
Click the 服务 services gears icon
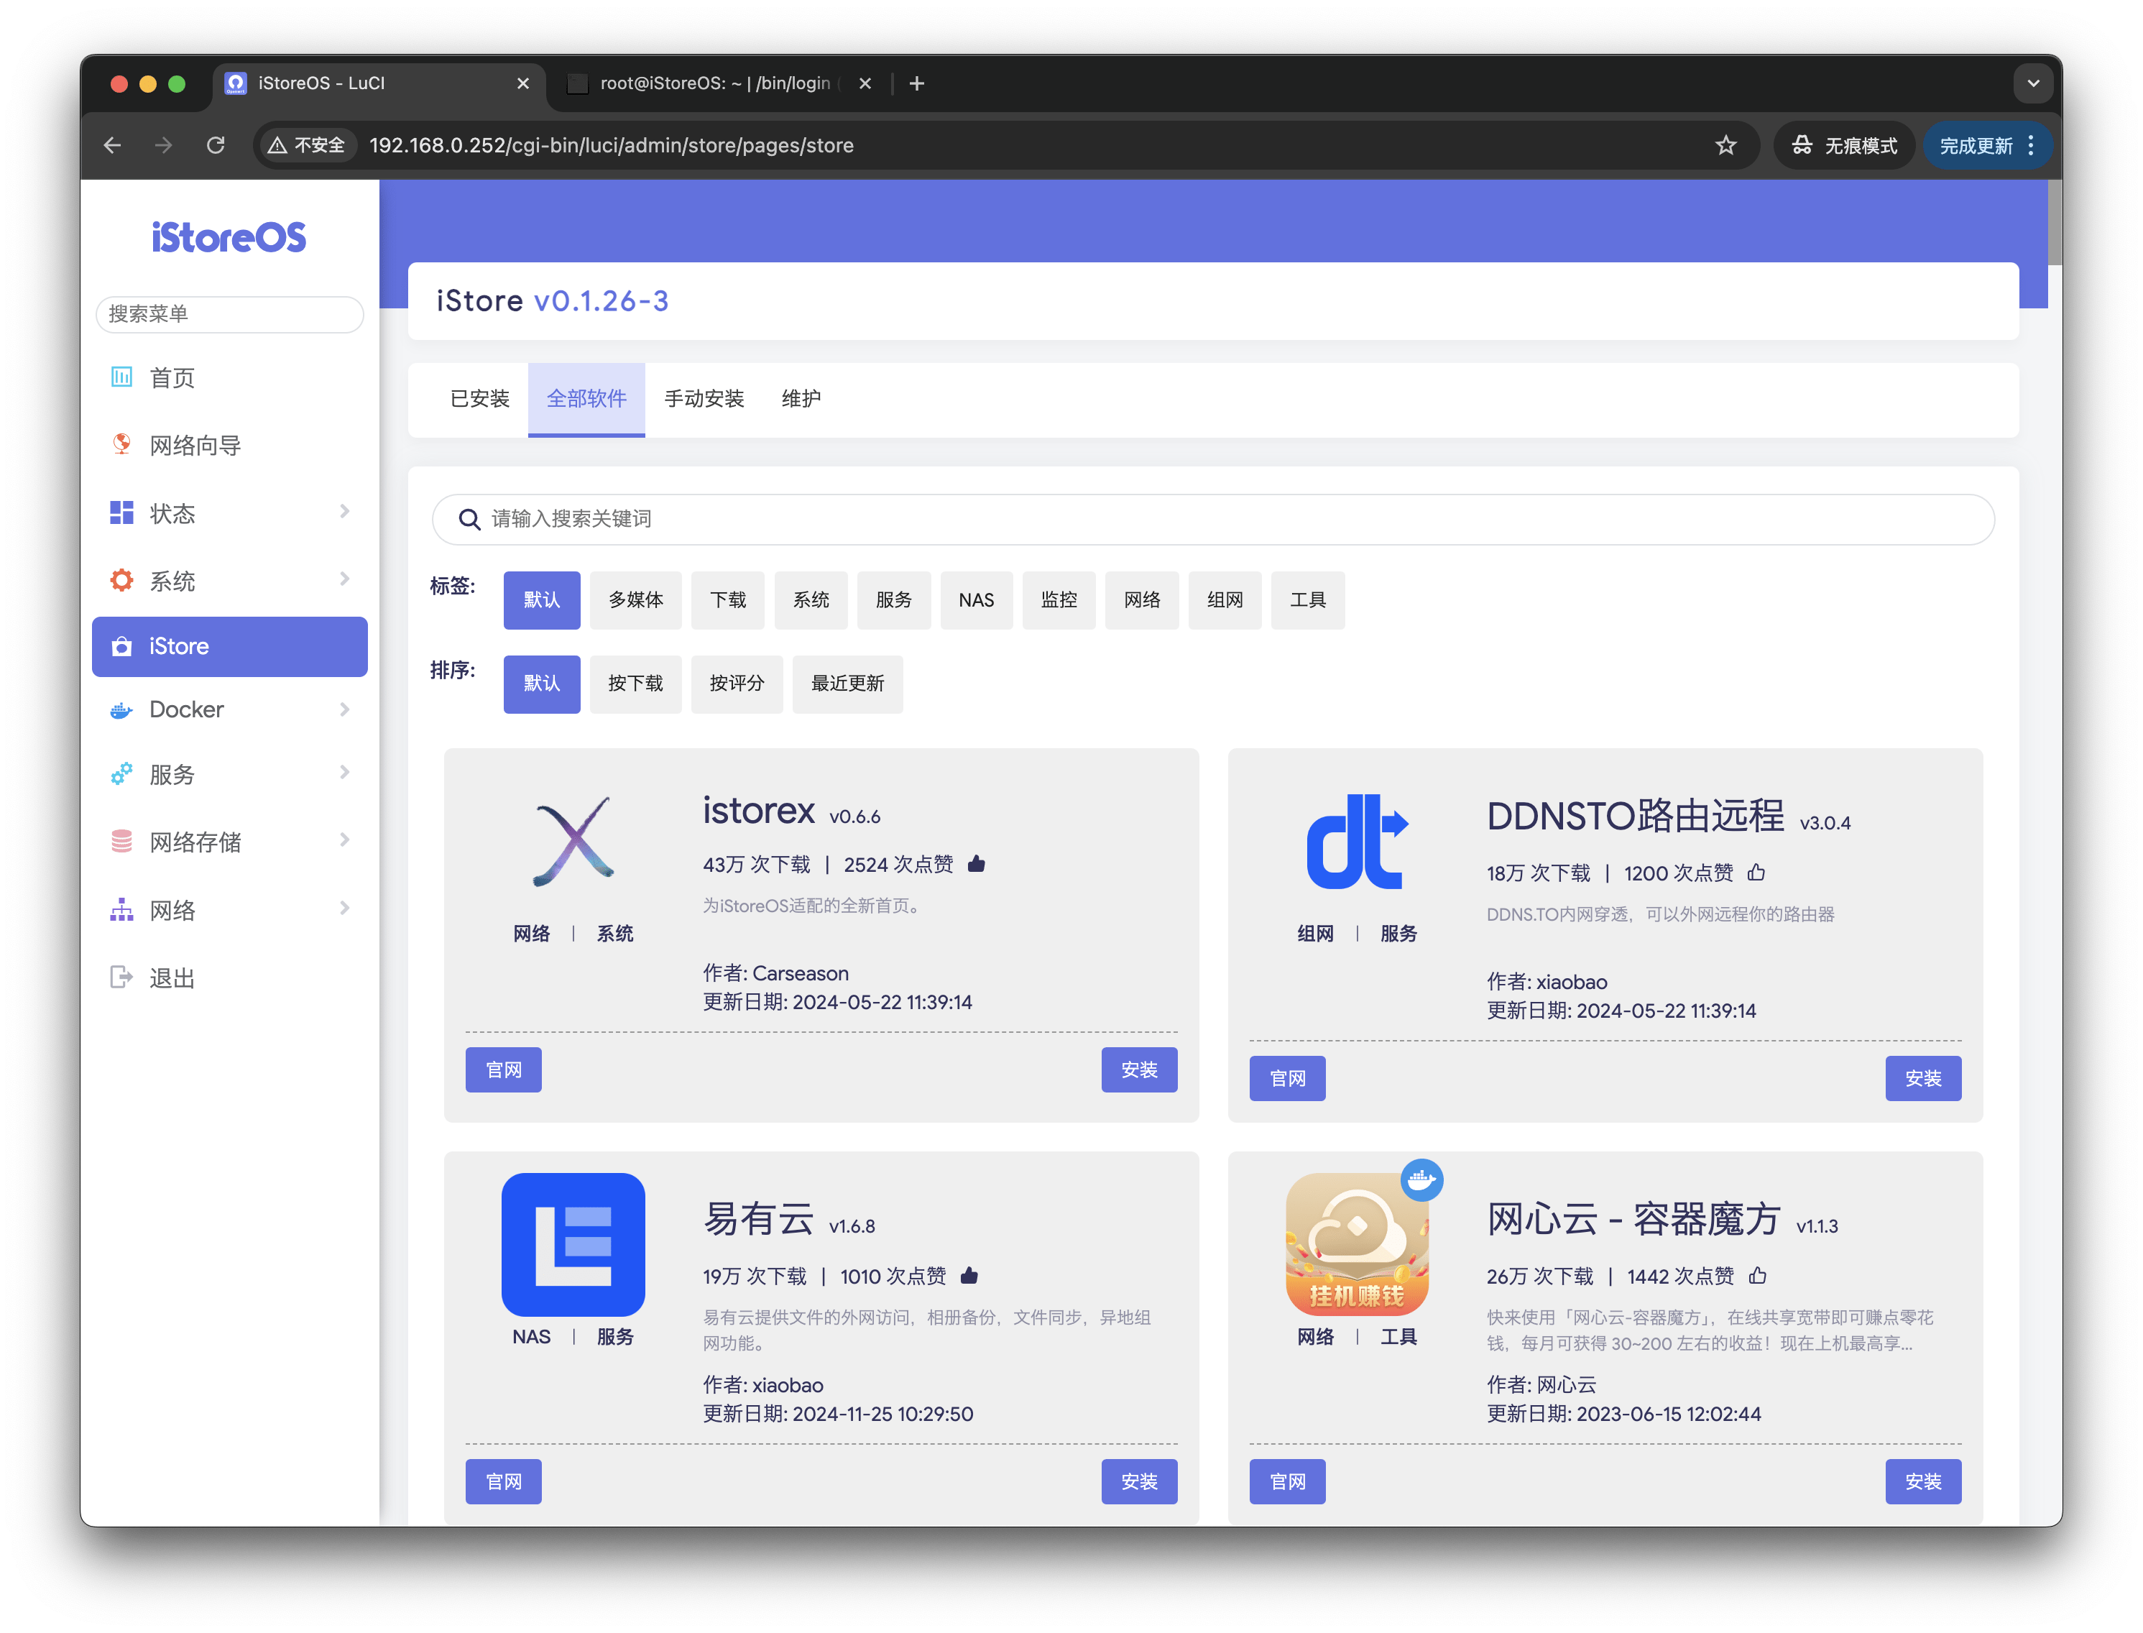pos(121,773)
